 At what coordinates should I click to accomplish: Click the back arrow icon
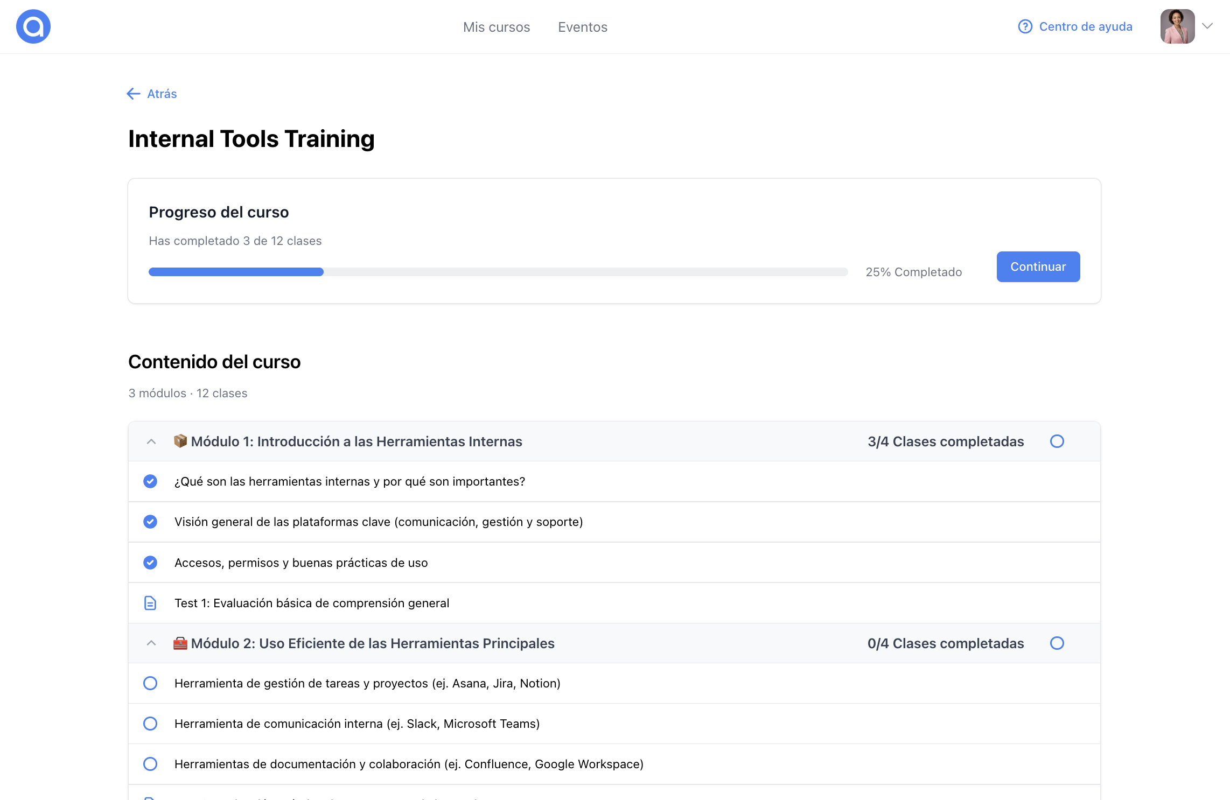coord(133,94)
